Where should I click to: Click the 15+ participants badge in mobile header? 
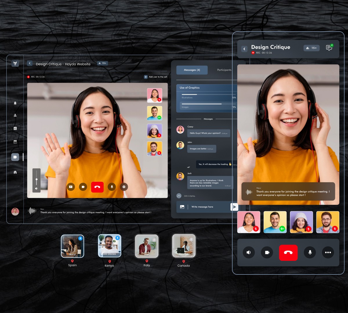311,48
